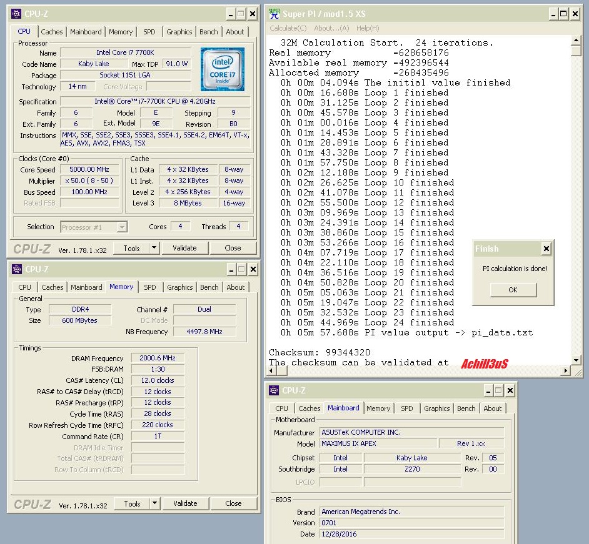
Task: Click the ASUSTeK COMPUTER INC. manufacturer field
Action: click(x=411, y=432)
